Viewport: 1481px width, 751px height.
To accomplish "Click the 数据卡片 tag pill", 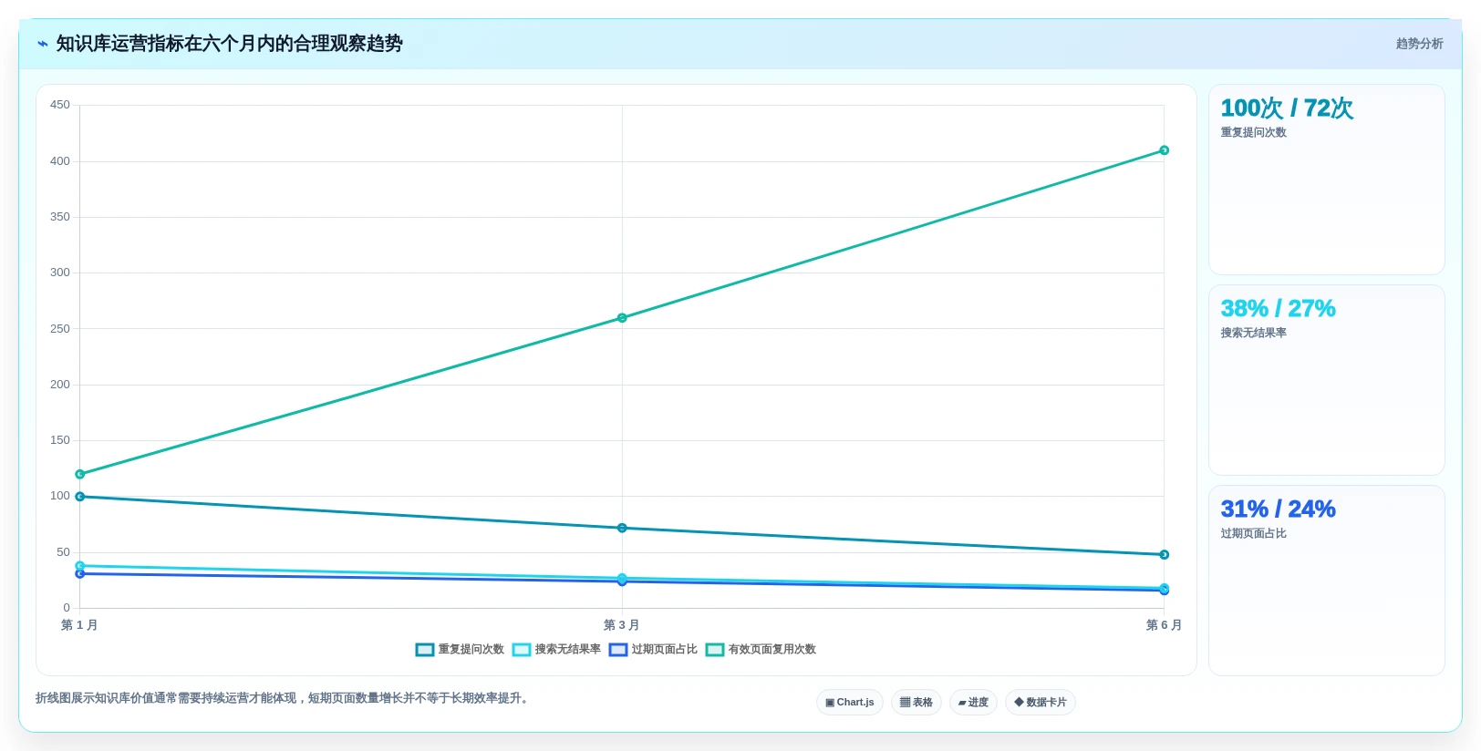I will click(x=1040, y=702).
